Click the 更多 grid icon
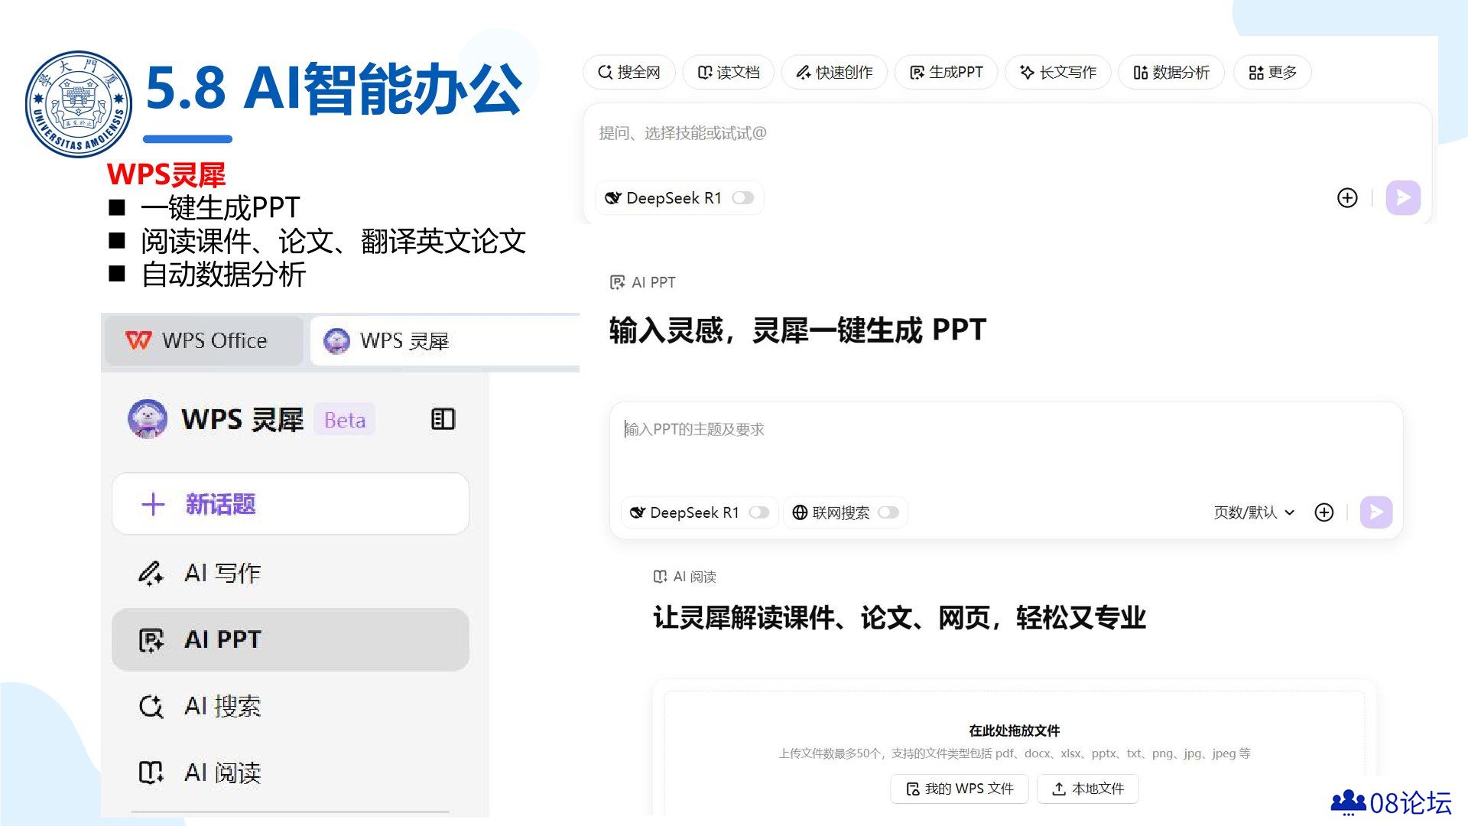The height and width of the screenshot is (826, 1468). (1255, 72)
